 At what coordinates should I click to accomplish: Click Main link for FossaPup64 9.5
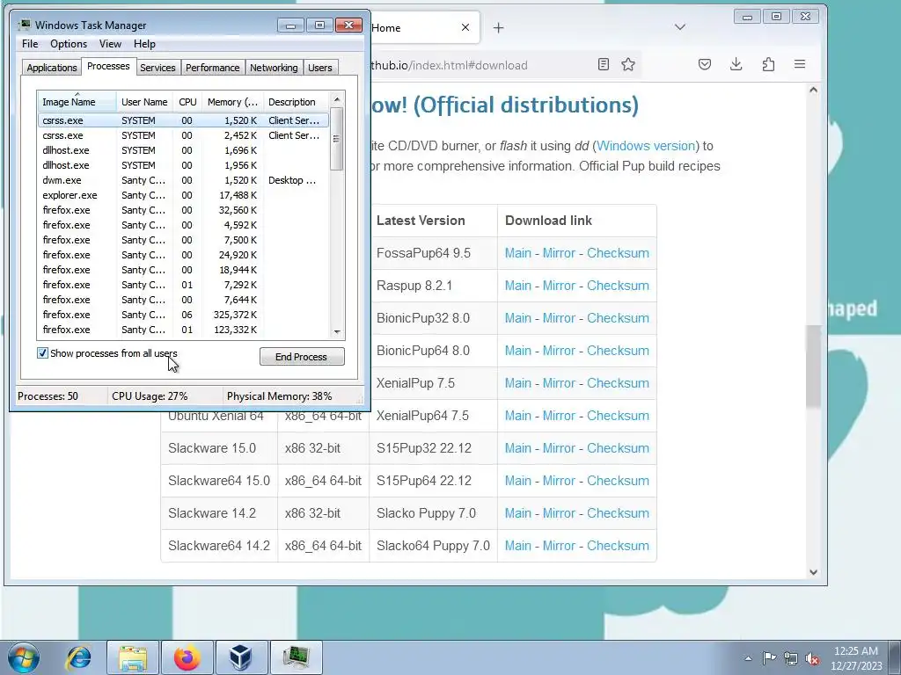point(517,253)
